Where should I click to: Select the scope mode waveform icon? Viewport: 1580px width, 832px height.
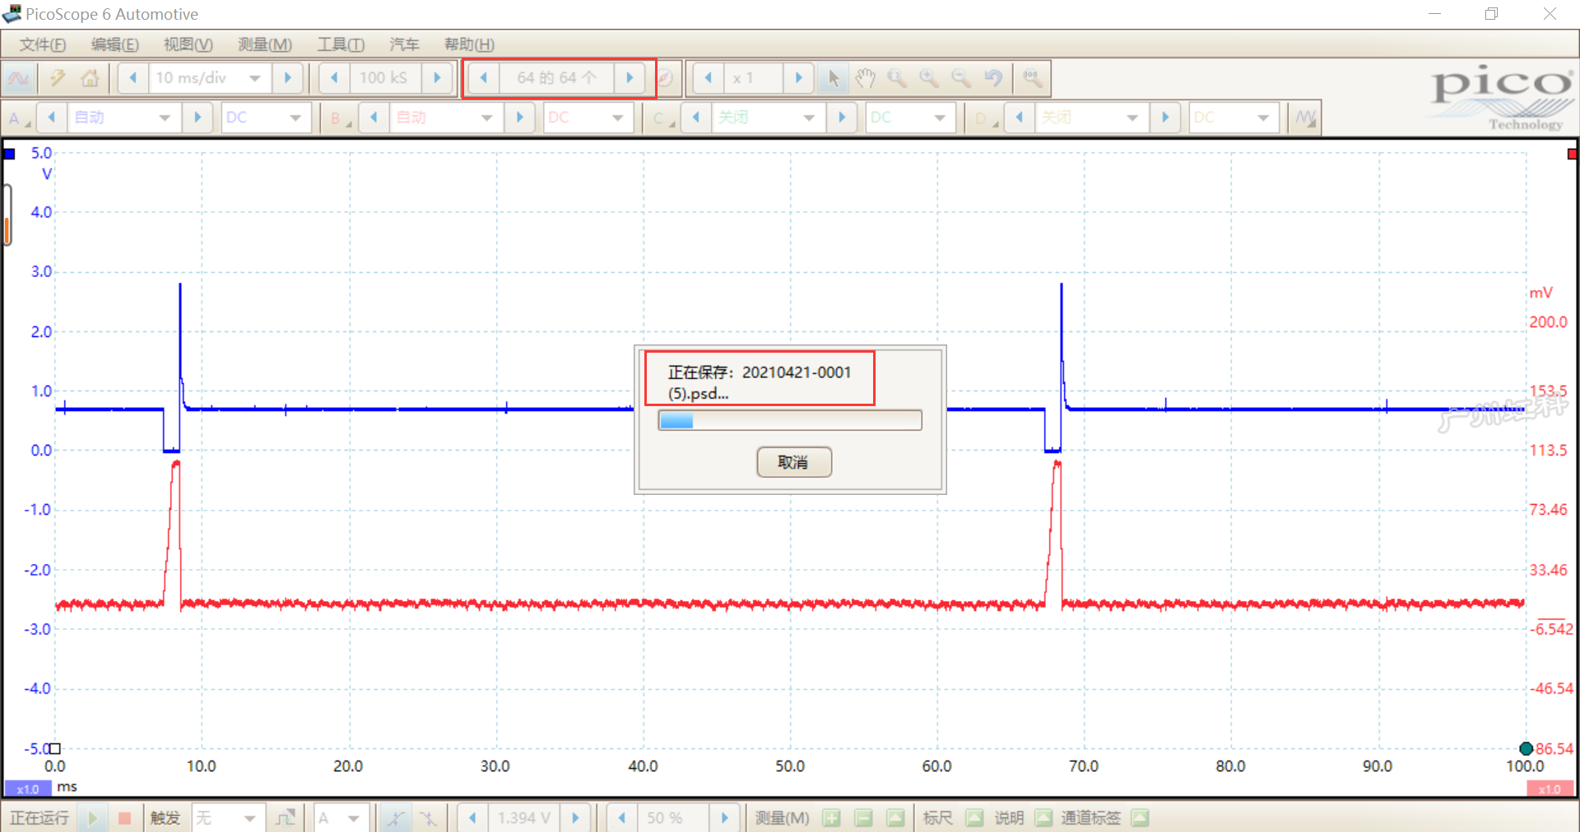point(18,78)
